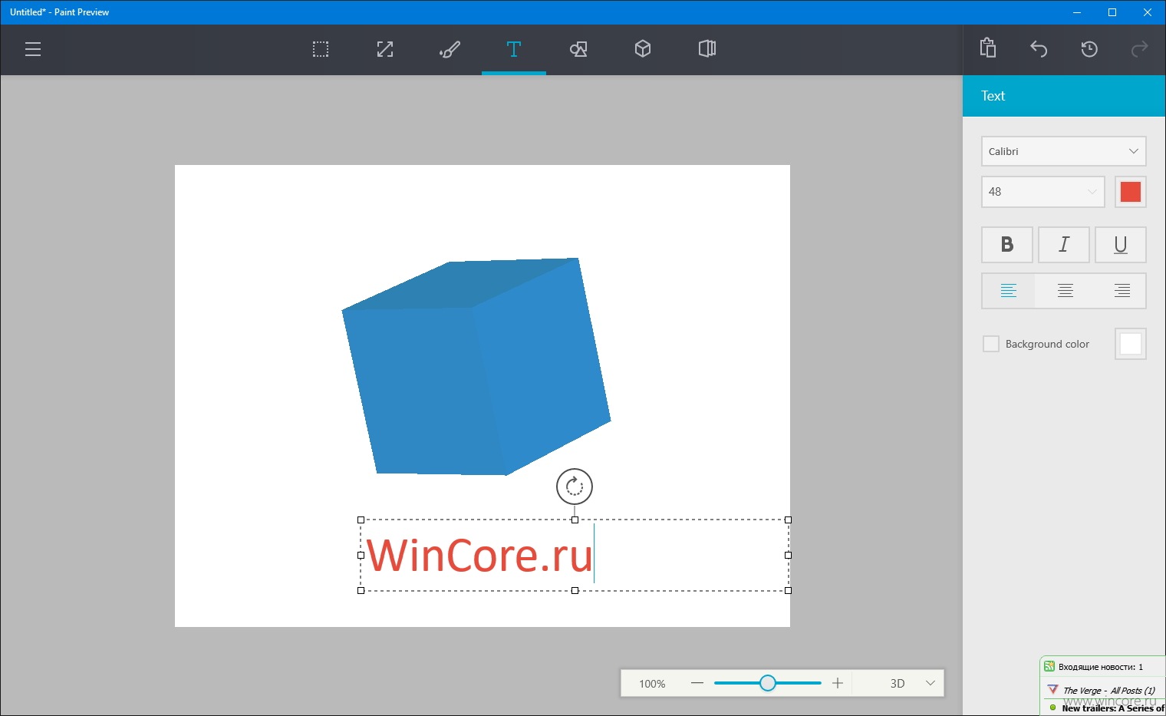Click the Paste clipboard icon

click(988, 48)
